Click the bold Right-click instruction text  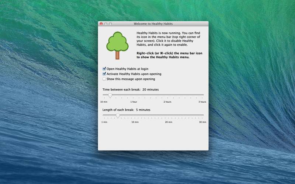point(169,55)
